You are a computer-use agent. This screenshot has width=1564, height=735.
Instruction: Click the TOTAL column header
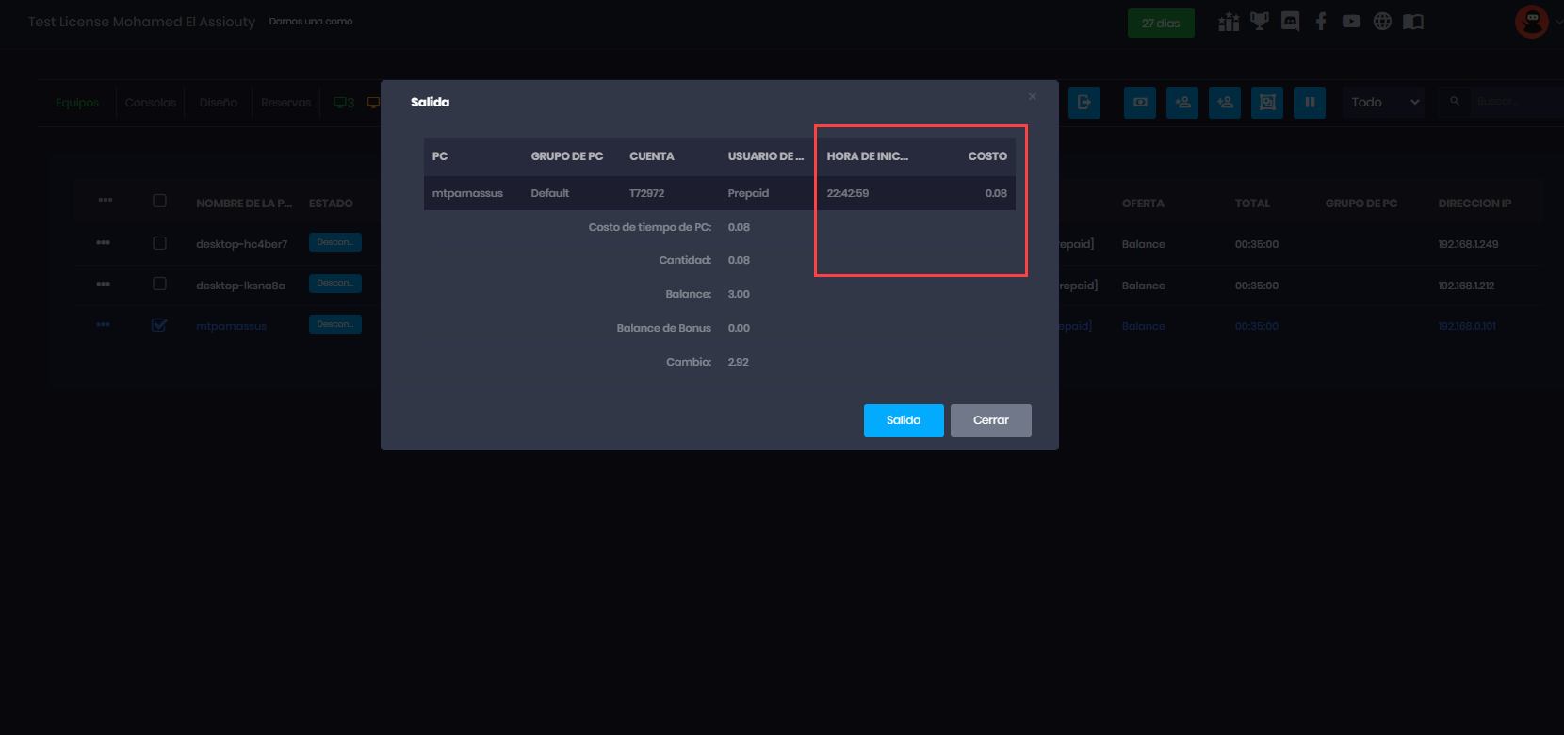(1252, 204)
